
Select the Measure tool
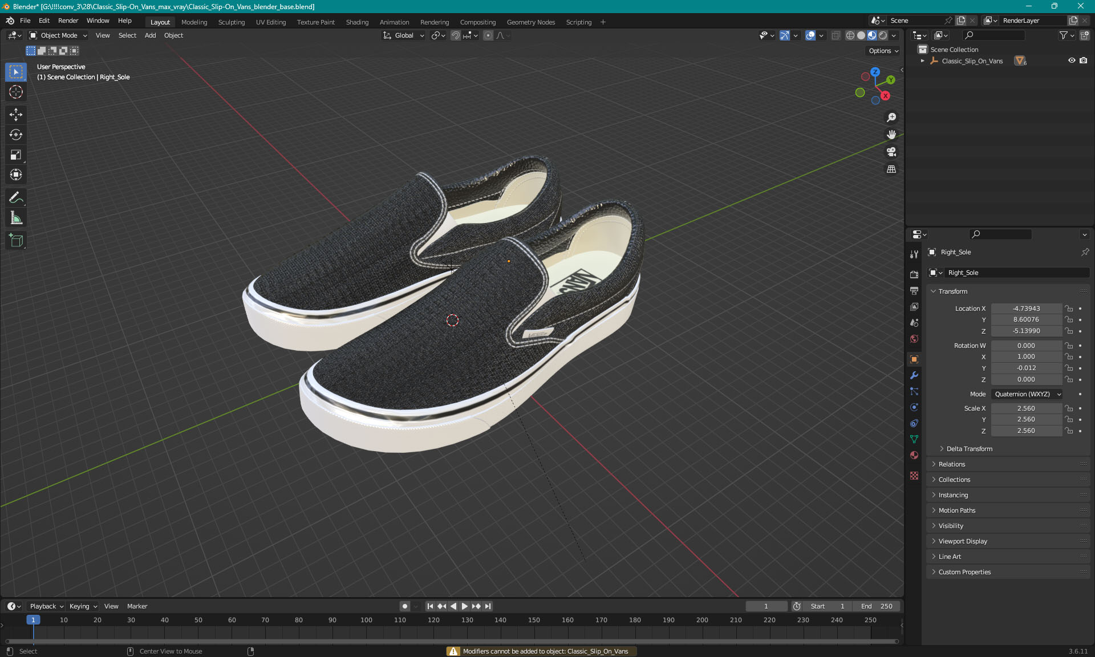click(16, 218)
